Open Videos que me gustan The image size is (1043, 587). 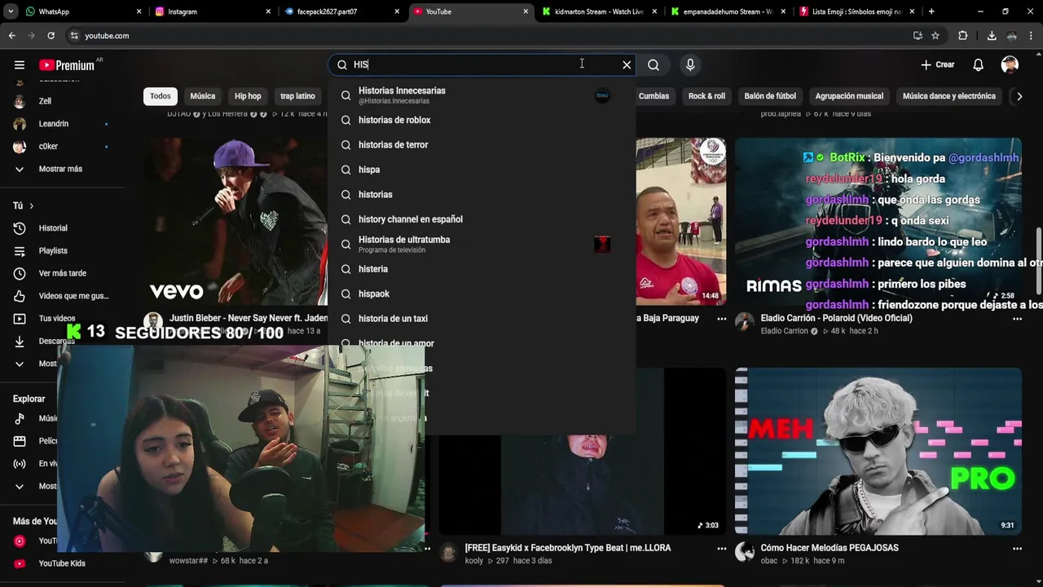tap(63, 296)
